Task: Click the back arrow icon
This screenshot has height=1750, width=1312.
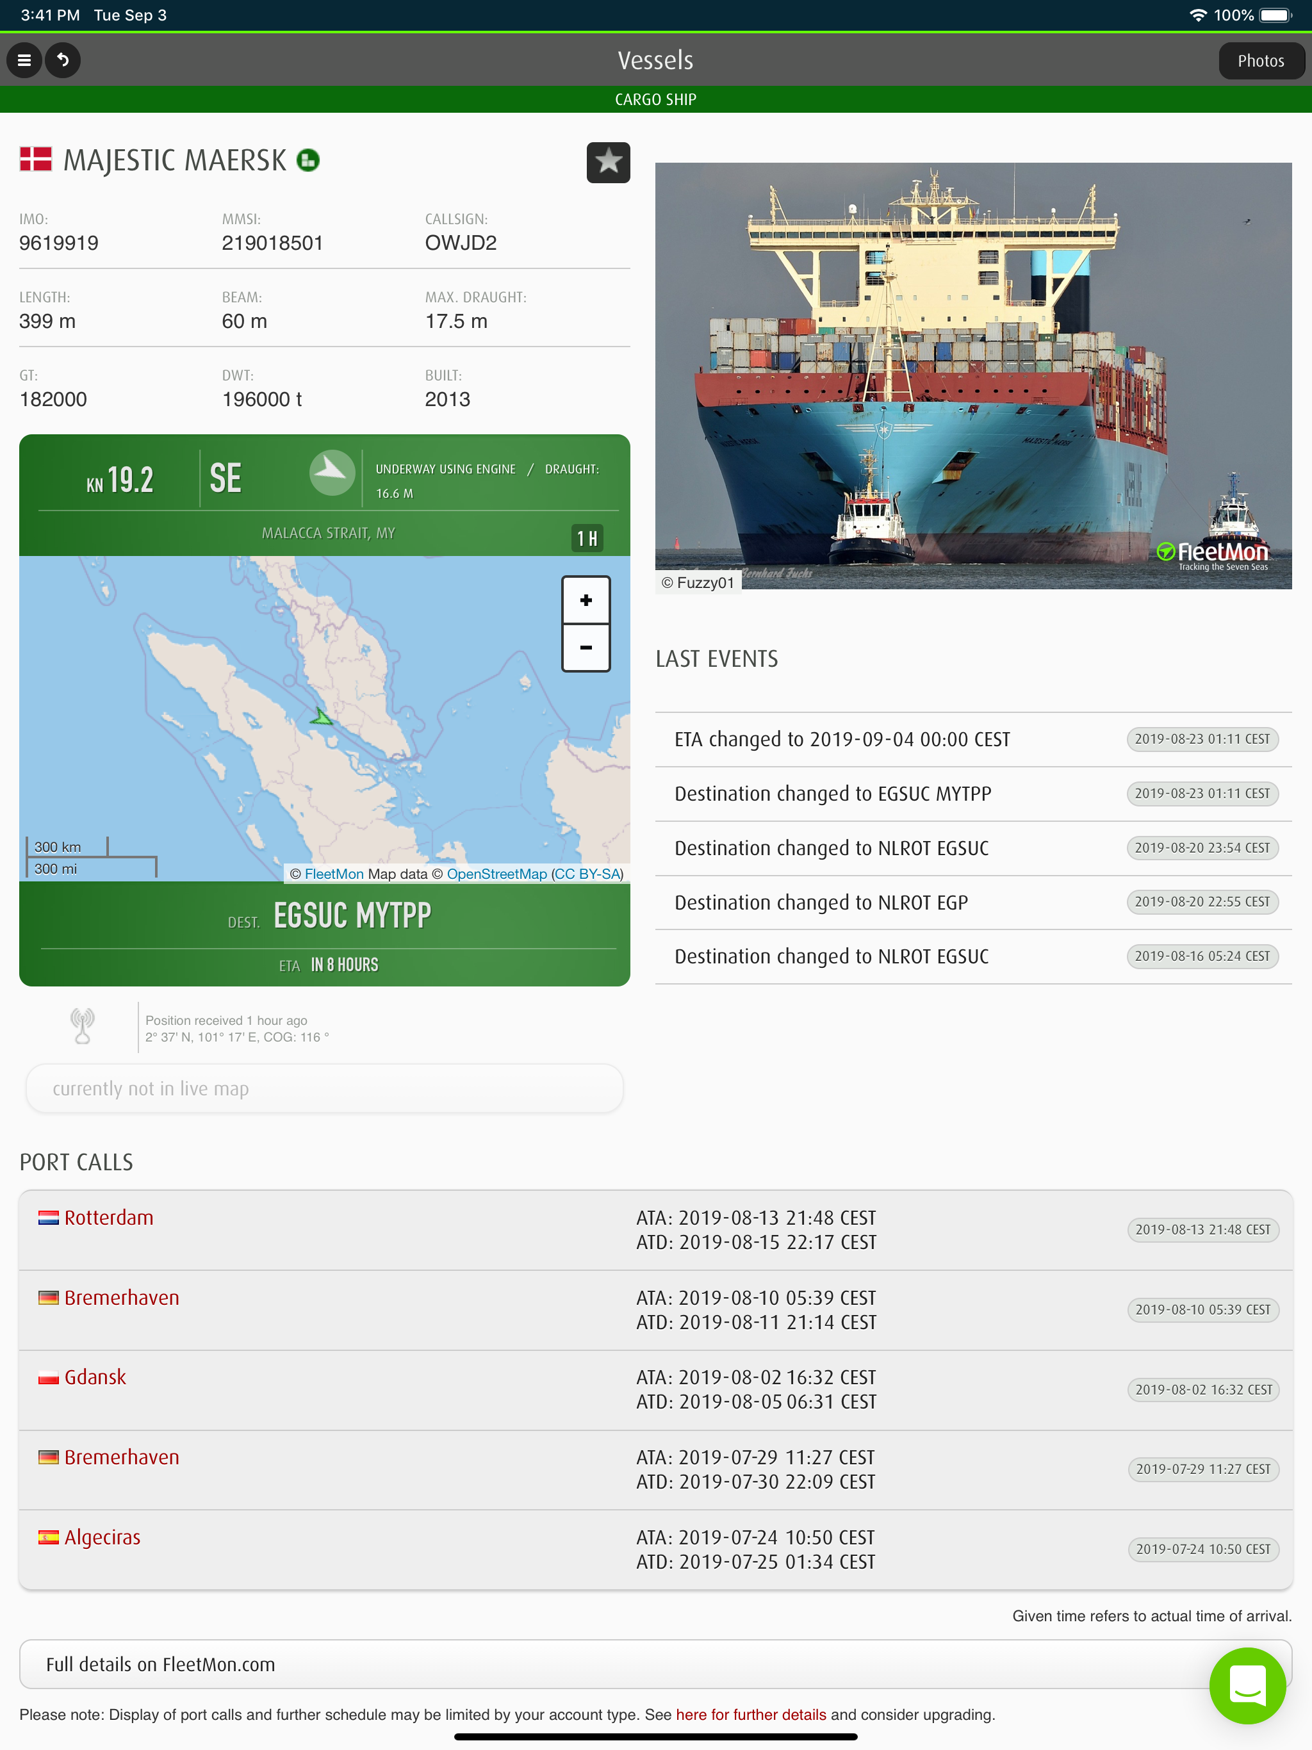Action: tap(63, 60)
